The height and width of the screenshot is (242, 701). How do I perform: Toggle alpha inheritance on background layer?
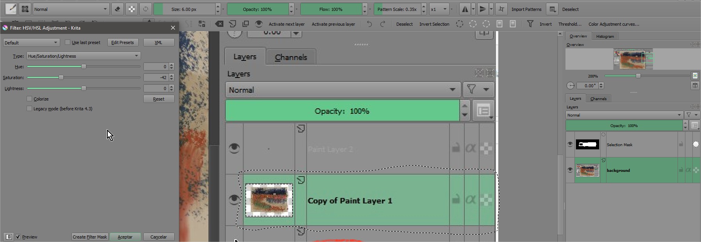click(688, 170)
